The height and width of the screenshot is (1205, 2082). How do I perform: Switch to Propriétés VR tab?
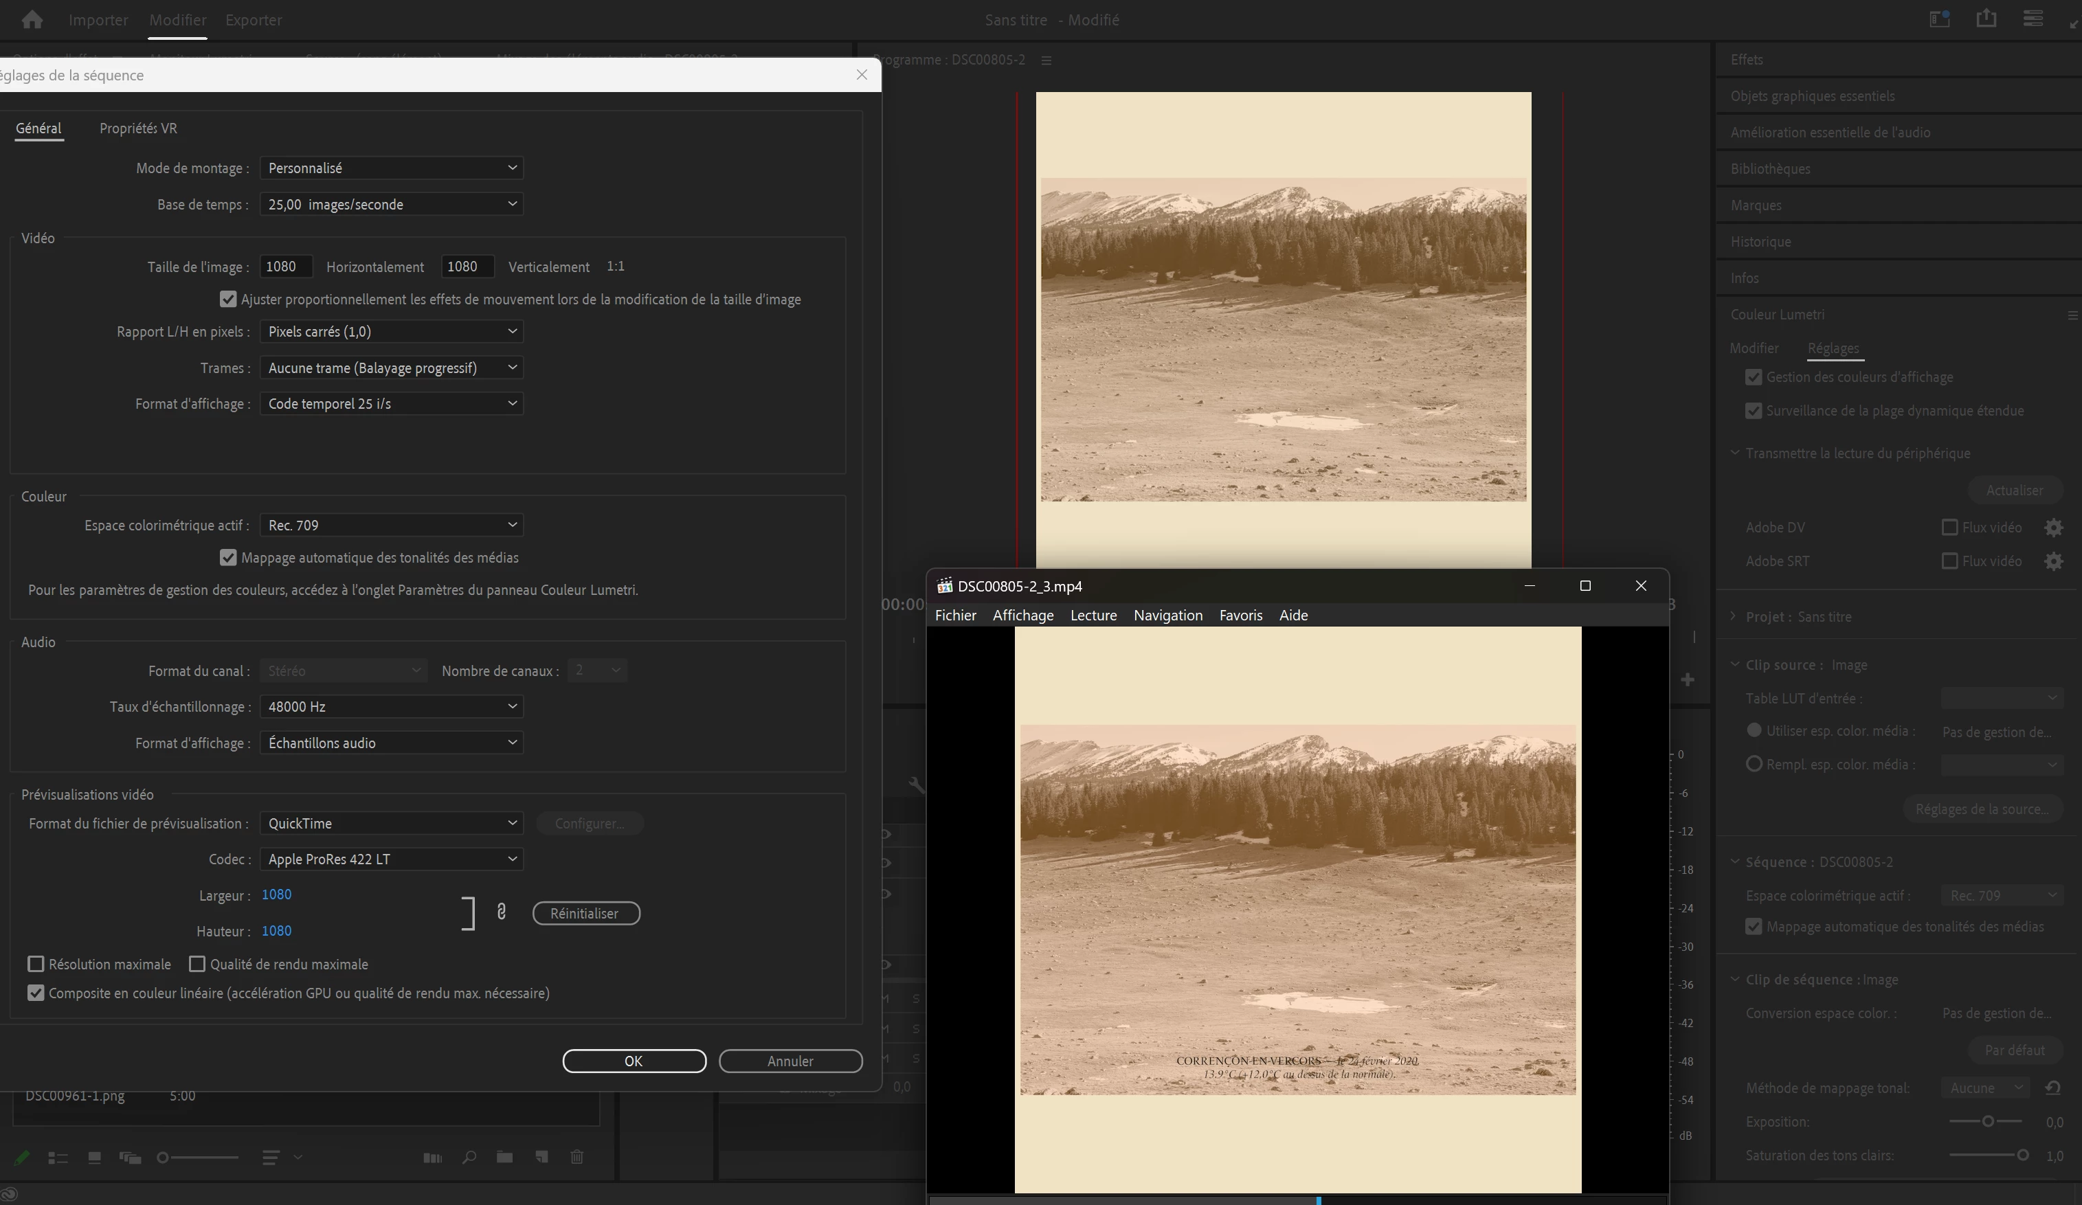pos(138,129)
